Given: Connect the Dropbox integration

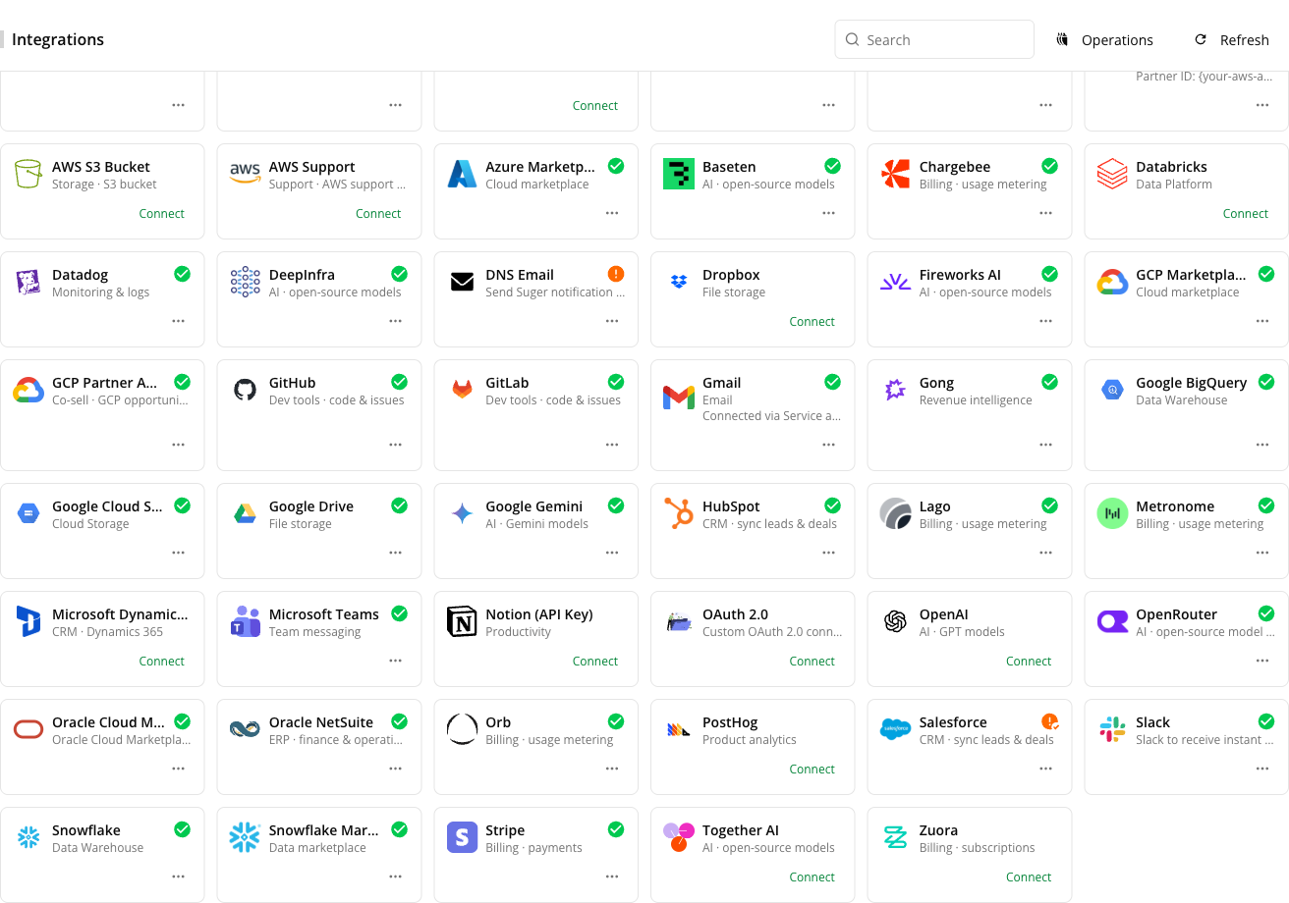Looking at the screenshot, I should (813, 321).
